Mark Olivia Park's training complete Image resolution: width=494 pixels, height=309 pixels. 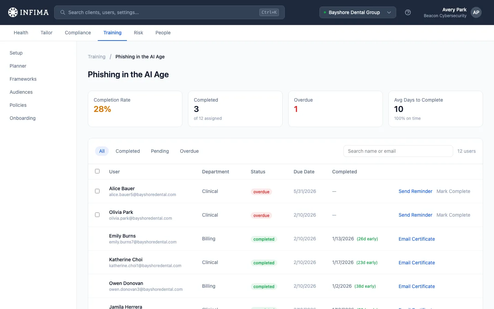(x=453, y=215)
